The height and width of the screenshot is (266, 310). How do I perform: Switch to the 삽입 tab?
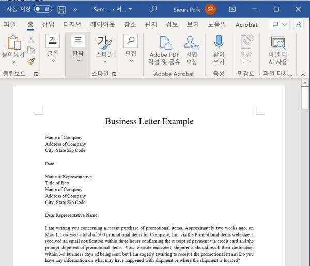click(48, 24)
